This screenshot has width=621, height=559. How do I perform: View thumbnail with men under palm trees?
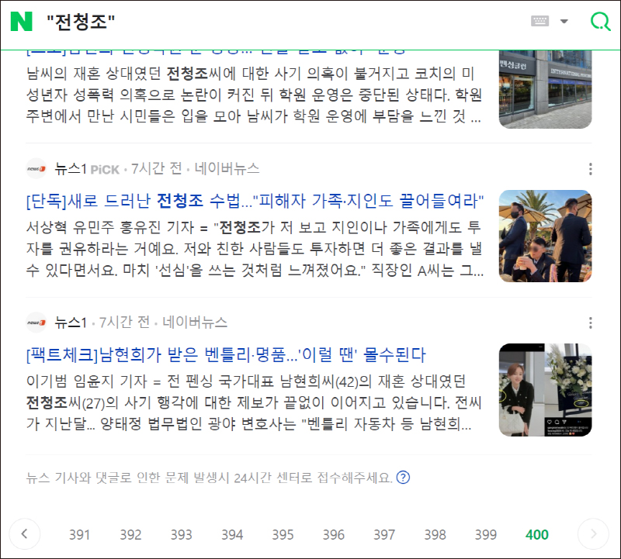click(x=546, y=236)
